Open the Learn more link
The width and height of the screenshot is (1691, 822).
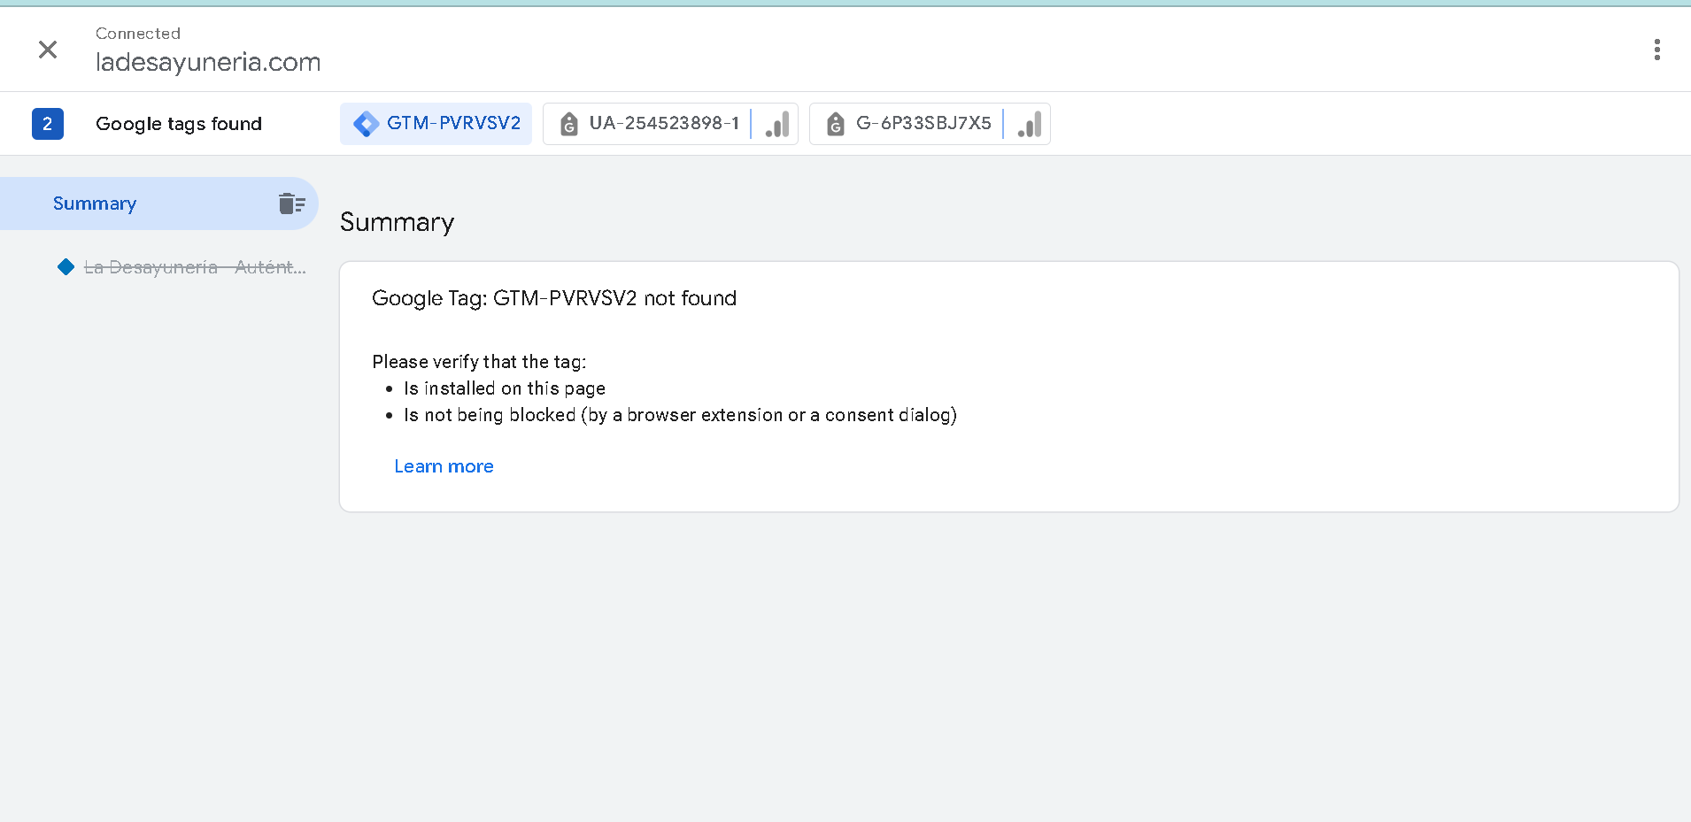pos(444,466)
